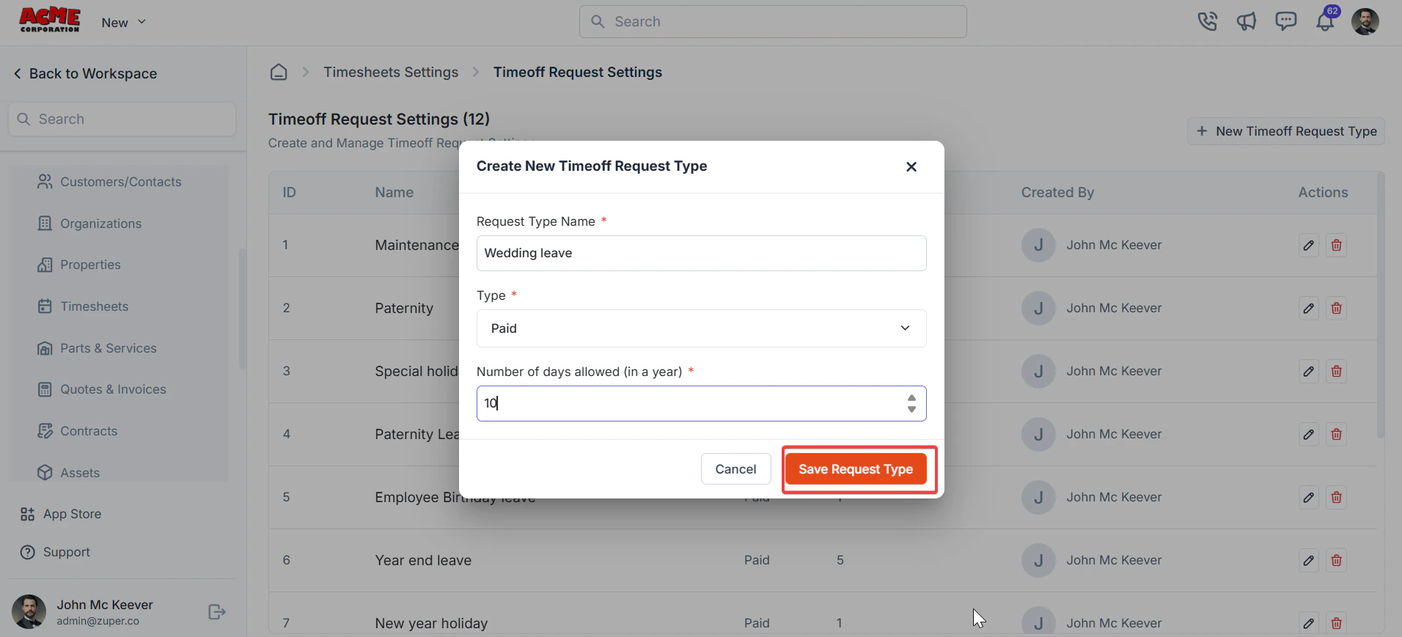Click Save Request Type button
The width and height of the screenshot is (1402, 637).
[x=856, y=469]
